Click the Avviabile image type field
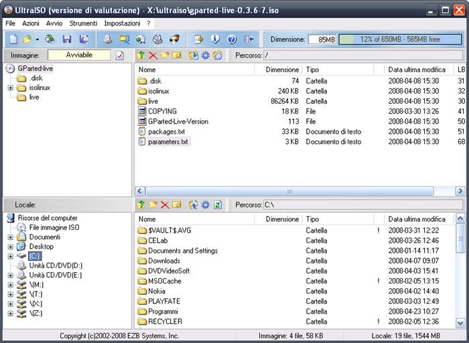The height and width of the screenshot is (343, 469). [79, 55]
